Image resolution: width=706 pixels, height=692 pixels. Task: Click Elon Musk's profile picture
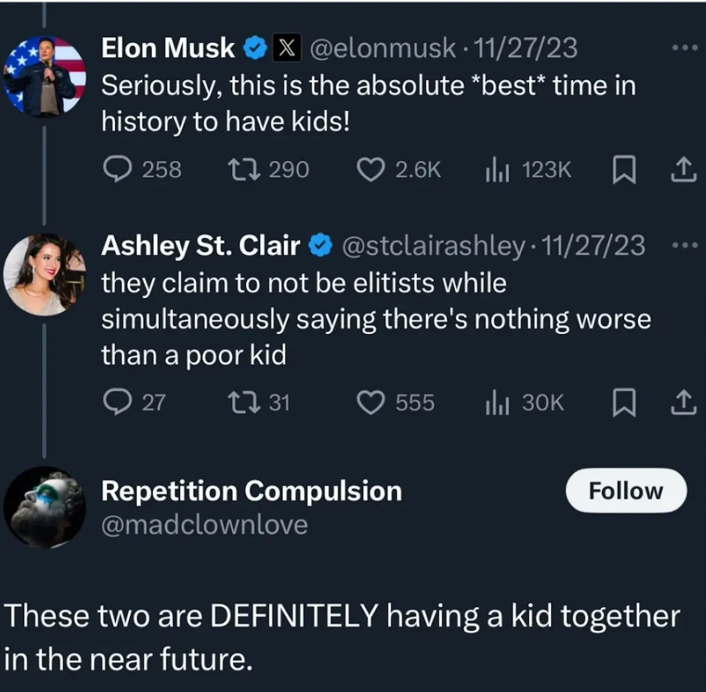pyautogui.click(x=45, y=75)
